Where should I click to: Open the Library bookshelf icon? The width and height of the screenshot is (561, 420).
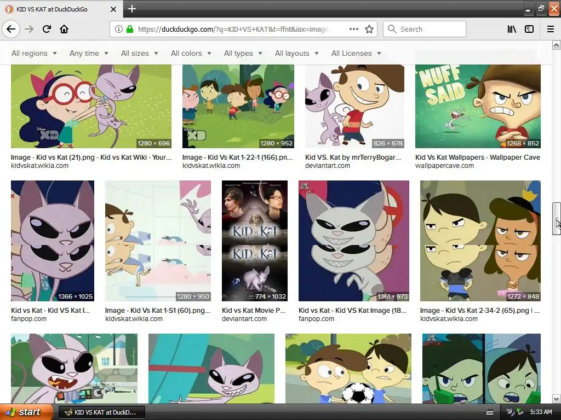pyautogui.click(x=512, y=29)
